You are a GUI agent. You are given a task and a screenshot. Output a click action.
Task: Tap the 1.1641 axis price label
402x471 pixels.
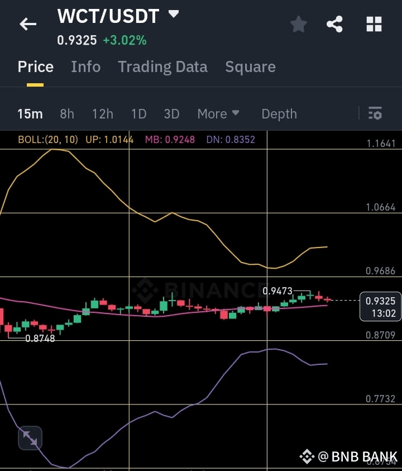(x=381, y=144)
